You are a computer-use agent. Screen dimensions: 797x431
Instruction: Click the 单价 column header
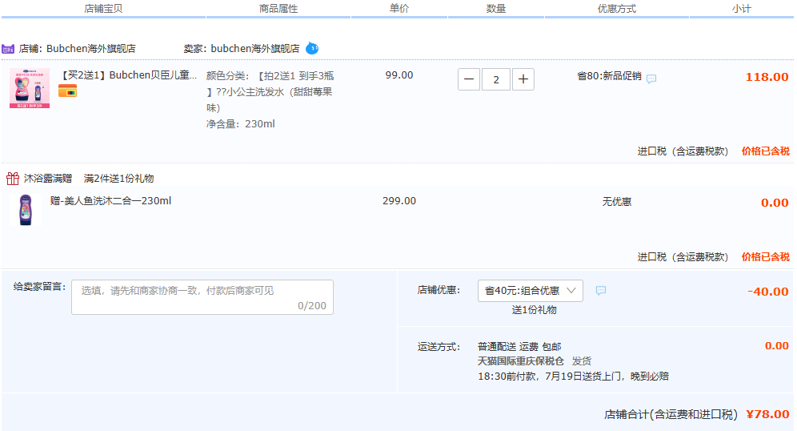[399, 8]
